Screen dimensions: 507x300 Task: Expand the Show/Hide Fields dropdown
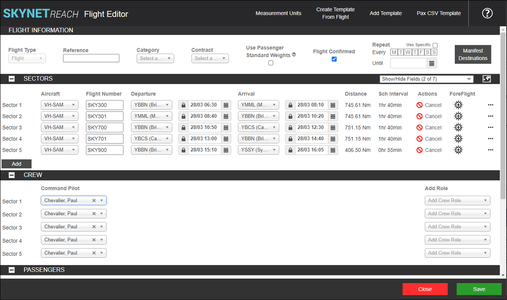[426, 79]
